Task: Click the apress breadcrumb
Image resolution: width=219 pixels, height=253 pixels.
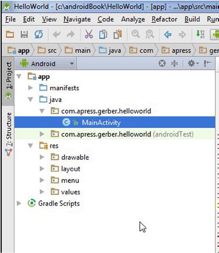Action: pyautogui.click(x=176, y=51)
